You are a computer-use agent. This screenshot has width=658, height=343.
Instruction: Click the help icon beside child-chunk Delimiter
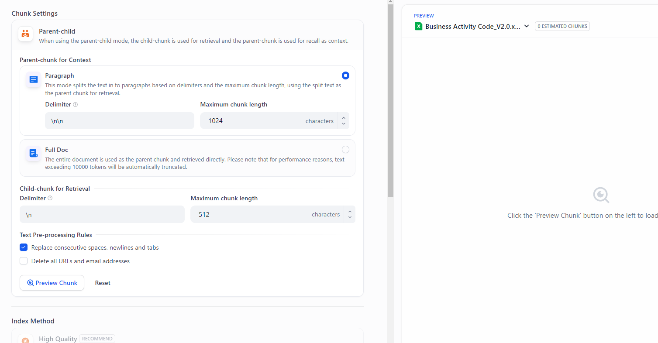point(50,198)
